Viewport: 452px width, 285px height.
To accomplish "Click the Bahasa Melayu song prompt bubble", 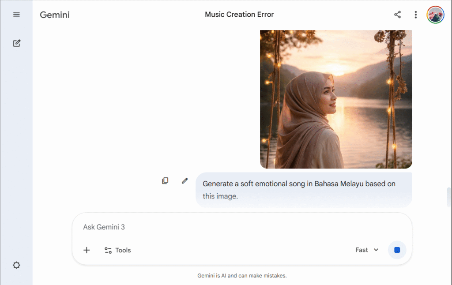I will coord(303,190).
